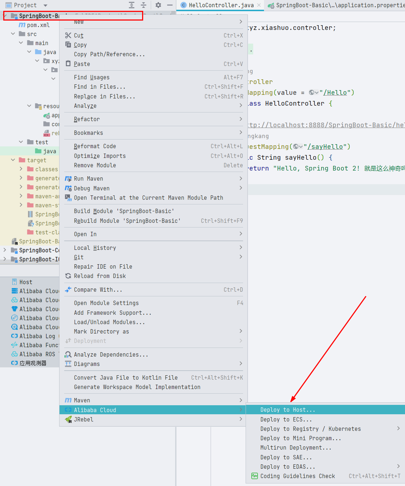
Task: Collapse the resources folder
Action: pos(29,106)
